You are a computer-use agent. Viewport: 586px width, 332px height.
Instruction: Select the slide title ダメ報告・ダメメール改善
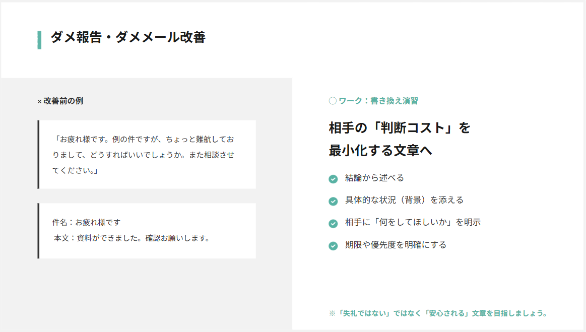[x=128, y=37]
